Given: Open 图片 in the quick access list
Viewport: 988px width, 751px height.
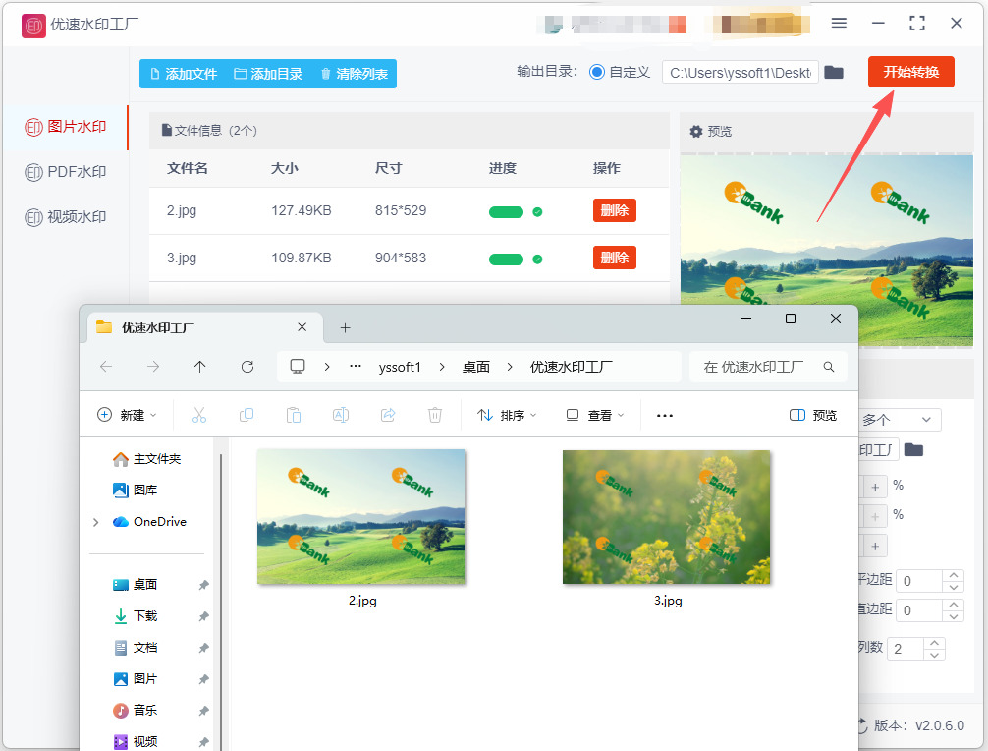Looking at the screenshot, I should (135, 679).
